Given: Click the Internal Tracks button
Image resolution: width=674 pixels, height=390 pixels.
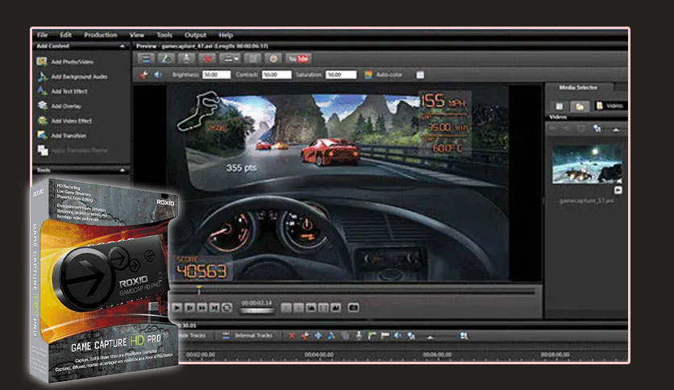Looking at the screenshot, I should [248, 335].
